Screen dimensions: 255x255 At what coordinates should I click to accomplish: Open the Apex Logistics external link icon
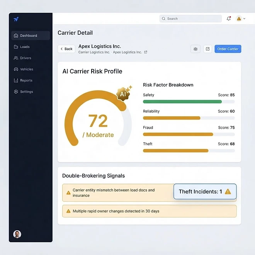click(x=146, y=52)
